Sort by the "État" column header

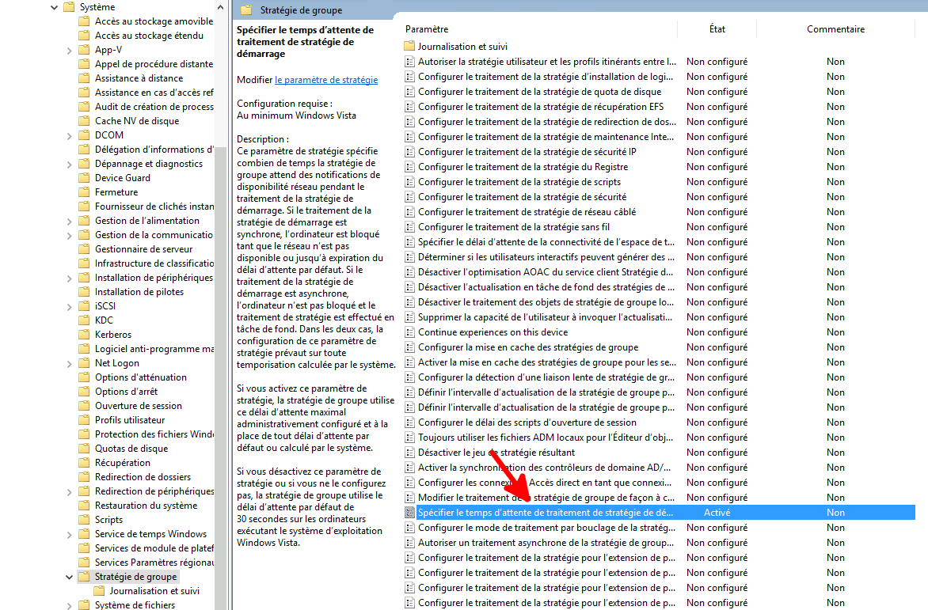click(717, 28)
